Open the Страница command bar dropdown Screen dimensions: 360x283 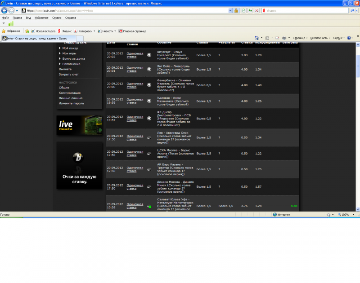pos(300,38)
